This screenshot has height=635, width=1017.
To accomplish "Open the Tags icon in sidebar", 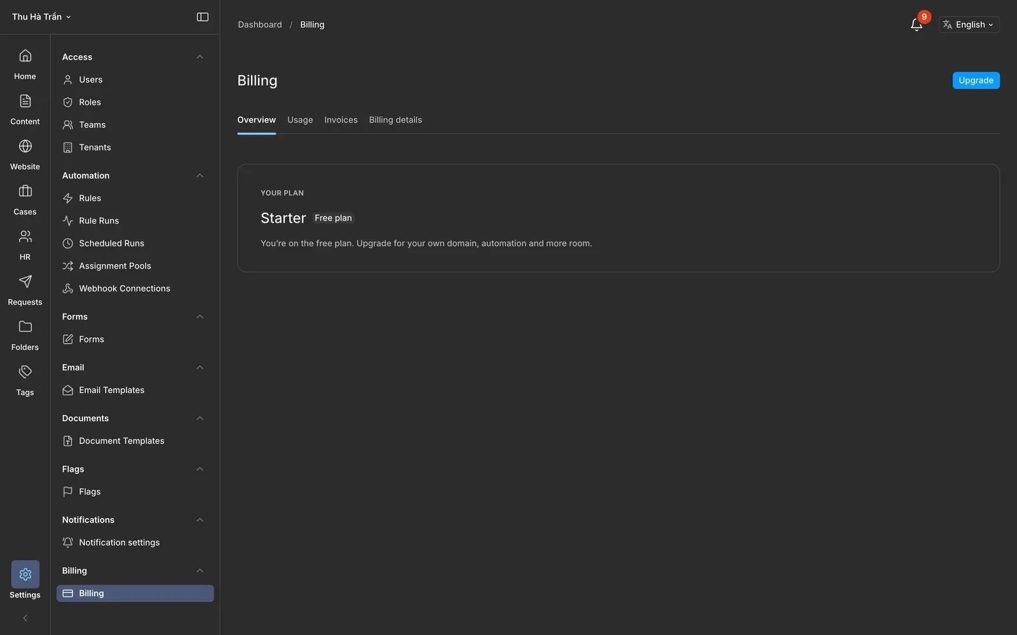I will [25, 371].
